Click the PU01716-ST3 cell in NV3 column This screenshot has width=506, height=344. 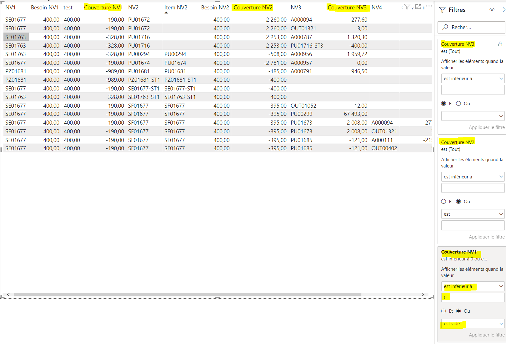(307, 46)
